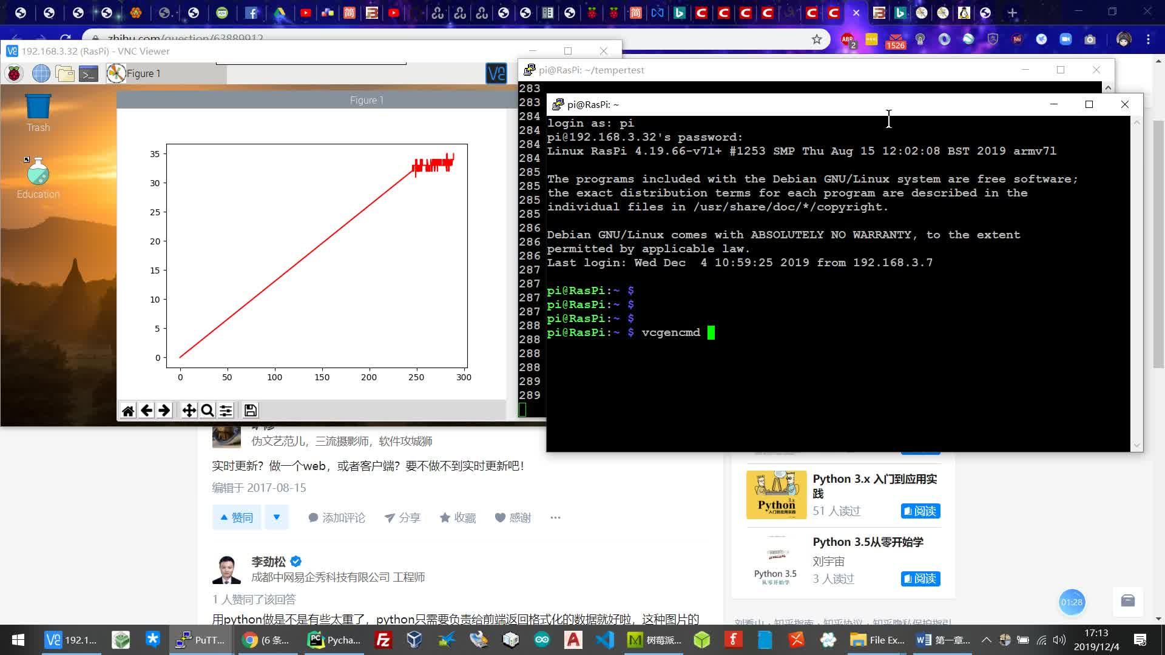Click the 赞同 upvote button
This screenshot has height=655, width=1165.
tap(236, 517)
